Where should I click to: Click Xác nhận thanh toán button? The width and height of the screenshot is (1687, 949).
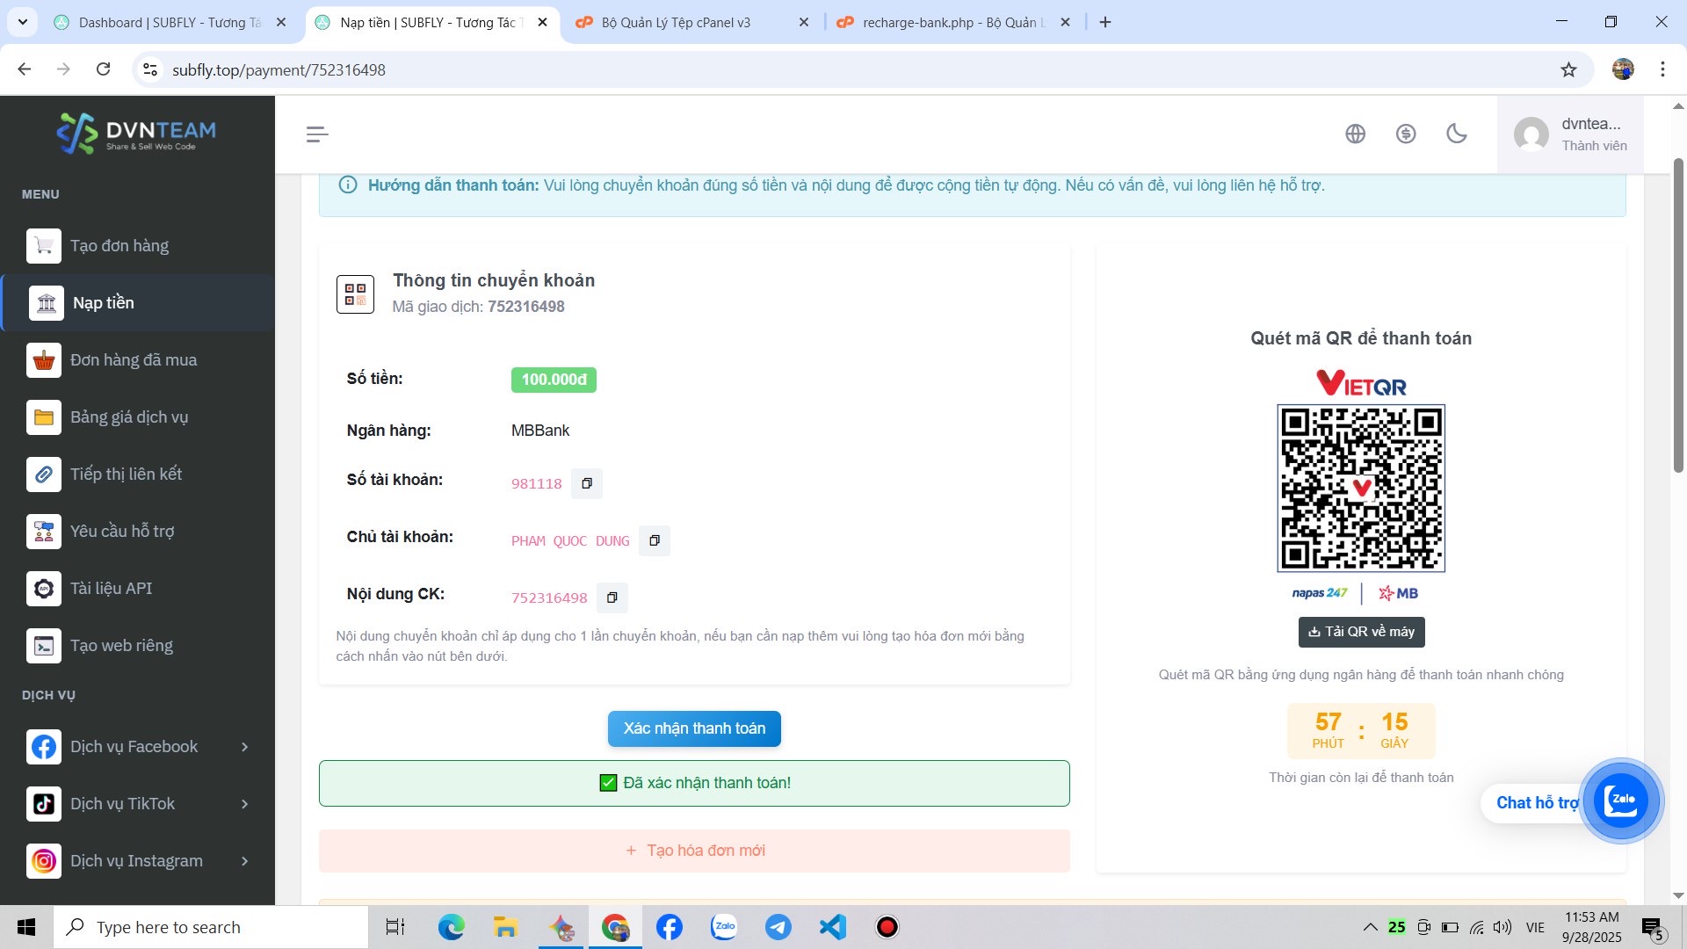point(694,728)
